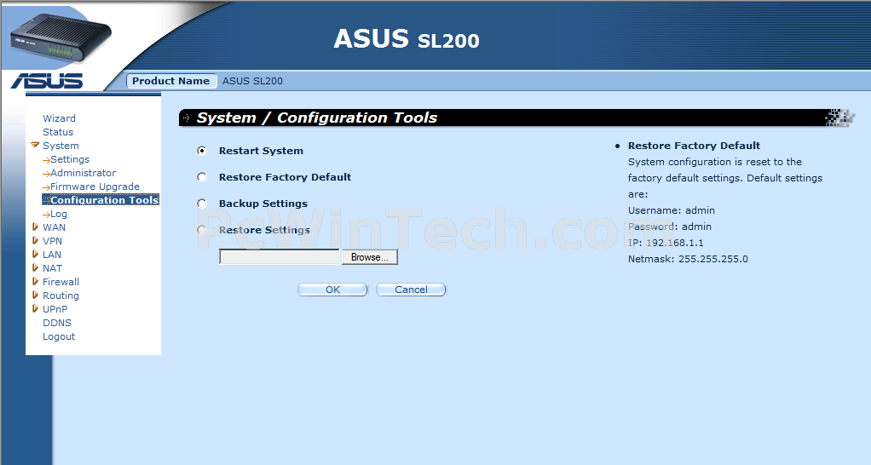Image resolution: width=871 pixels, height=465 pixels.
Task: Collapse the System menu arrow
Action: [35, 146]
